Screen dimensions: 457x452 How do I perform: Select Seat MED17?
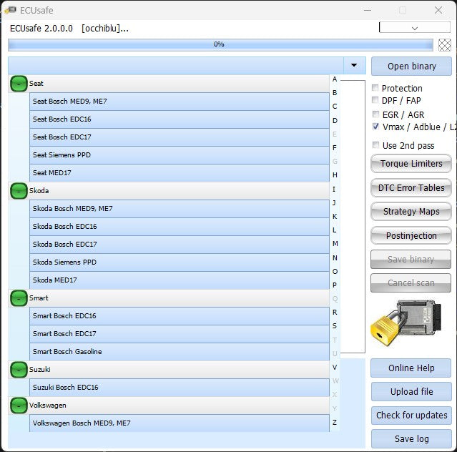pyautogui.click(x=180, y=173)
